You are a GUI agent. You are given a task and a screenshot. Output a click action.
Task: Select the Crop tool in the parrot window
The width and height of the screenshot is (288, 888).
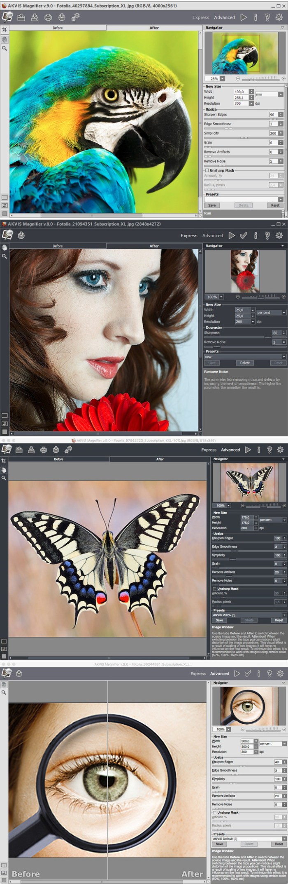[5, 30]
